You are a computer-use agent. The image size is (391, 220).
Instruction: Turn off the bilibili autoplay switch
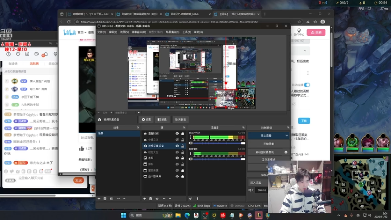click(x=307, y=85)
